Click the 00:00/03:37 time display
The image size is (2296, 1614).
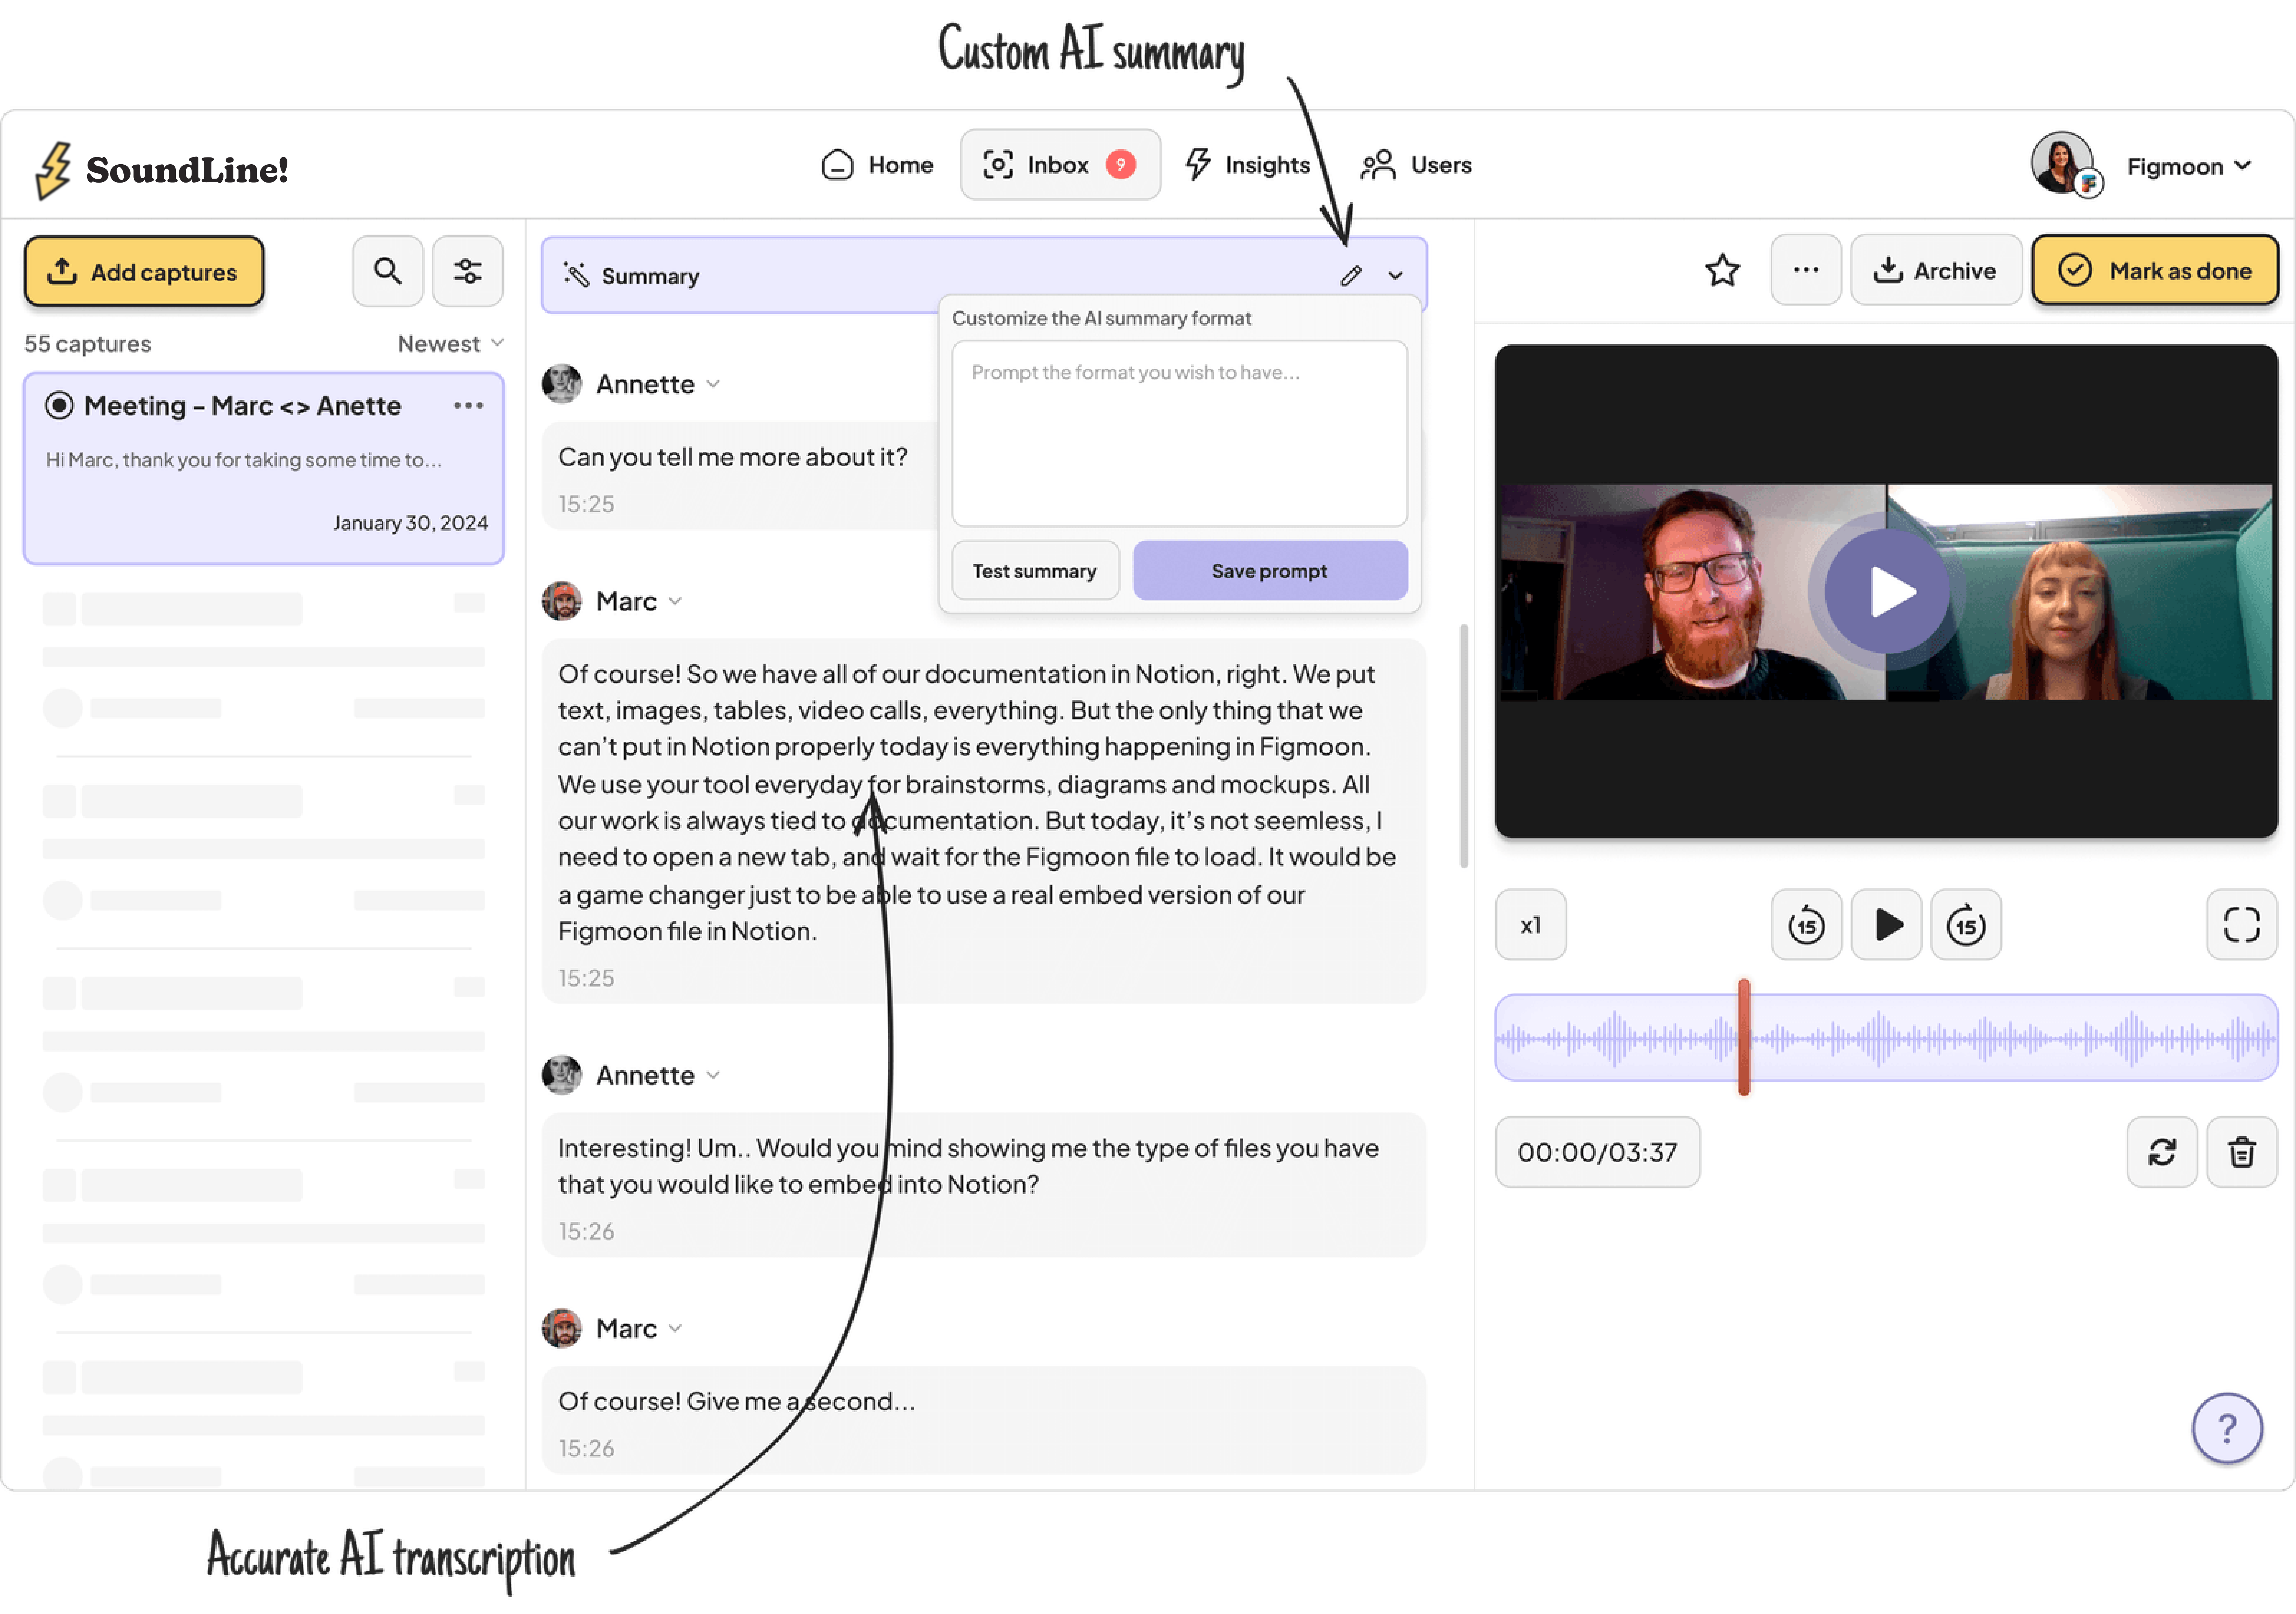1597,1152
